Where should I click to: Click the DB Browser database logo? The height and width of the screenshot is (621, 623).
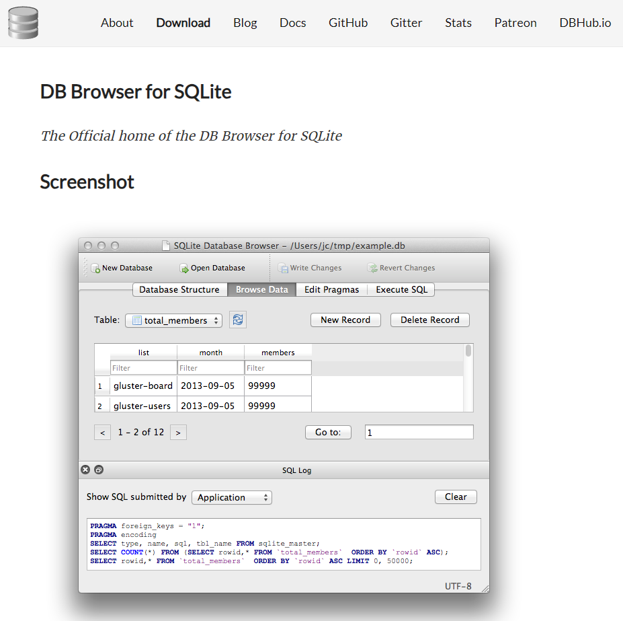(x=23, y=23)
